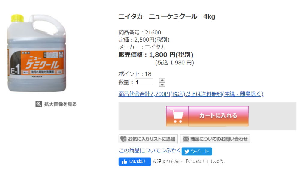Click the Twitter bird icon
307x185 pixels.
187,151
